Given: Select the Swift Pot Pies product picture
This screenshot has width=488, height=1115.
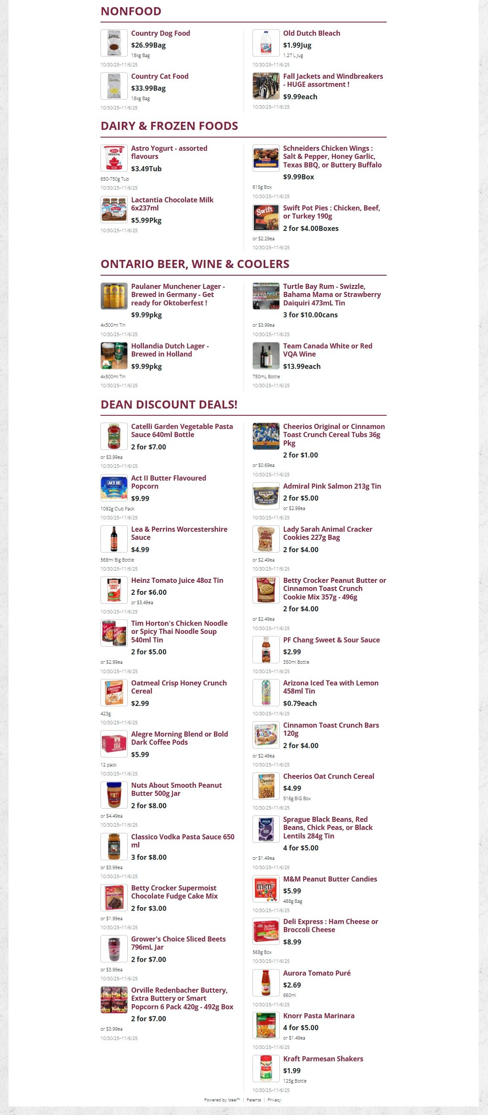Looking at the screenshot, I should click(266, 218).
